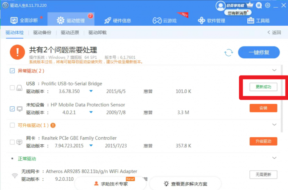Click the vertical scrollbar of driver list

click(282, 98)
